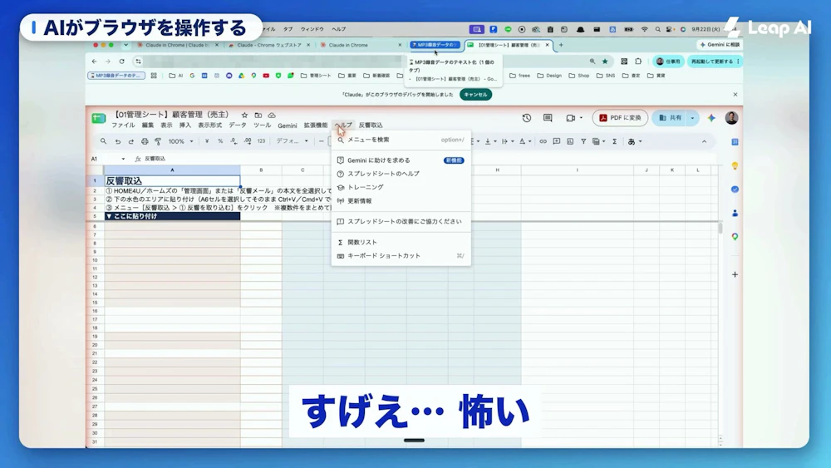Switch to the Claude in Chrome tab
Viewport: 831px width, 468px height.
(361, 45)
